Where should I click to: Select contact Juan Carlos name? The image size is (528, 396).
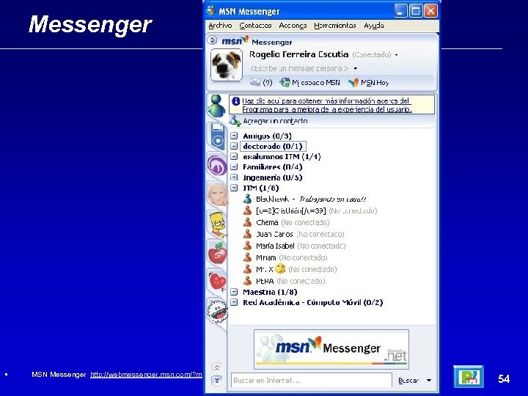[274, 234]
